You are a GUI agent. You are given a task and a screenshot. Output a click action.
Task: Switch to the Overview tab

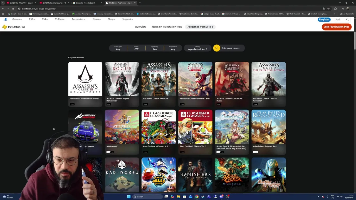140,27
